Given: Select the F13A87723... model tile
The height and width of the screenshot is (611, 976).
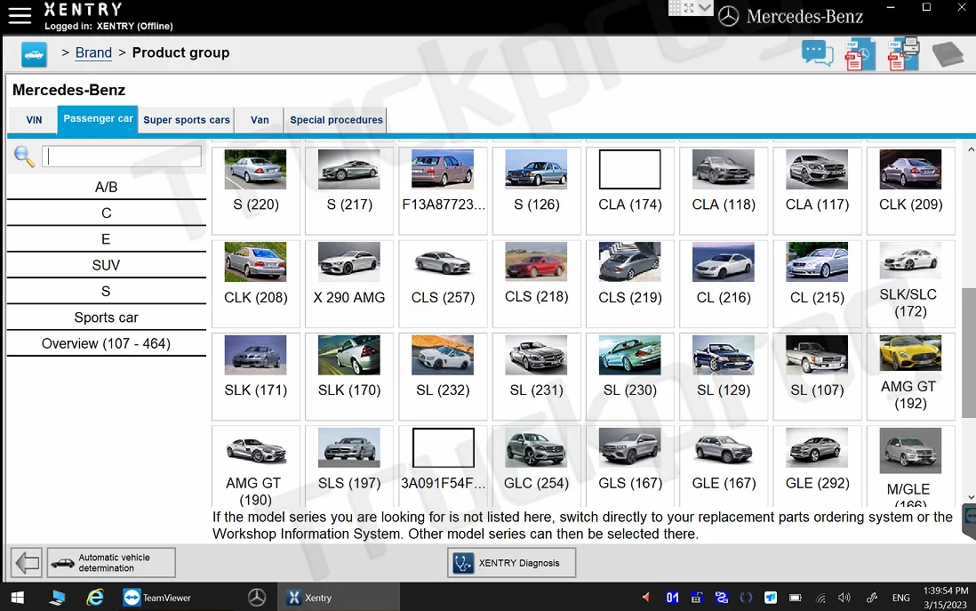Looking at the screenshot, I should [444, 190].
